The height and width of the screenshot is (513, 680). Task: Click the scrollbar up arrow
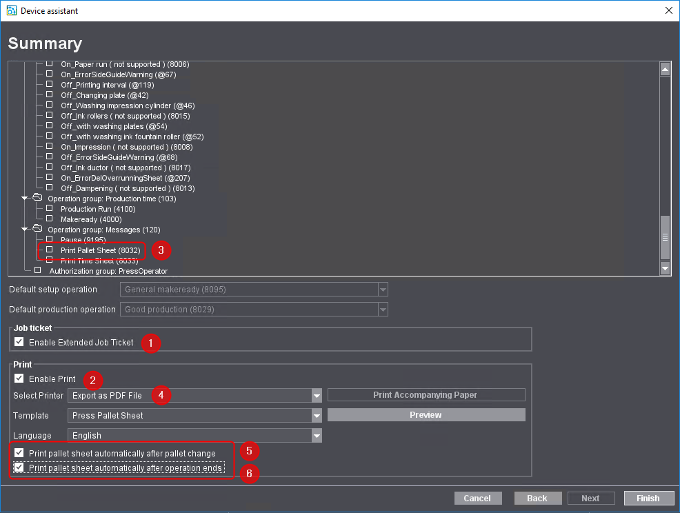pyautogui.click(x=665, y=68)
